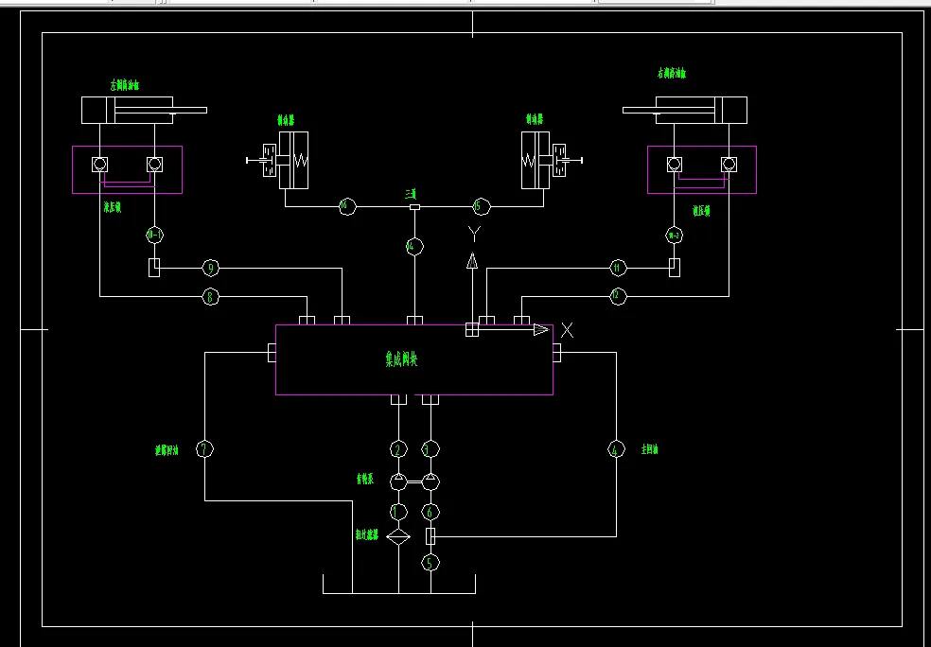The image size is (931, 647).
Task: Pick balloon number 8 on the hose line
Action: pyautogui.click(x=210, y=296)
